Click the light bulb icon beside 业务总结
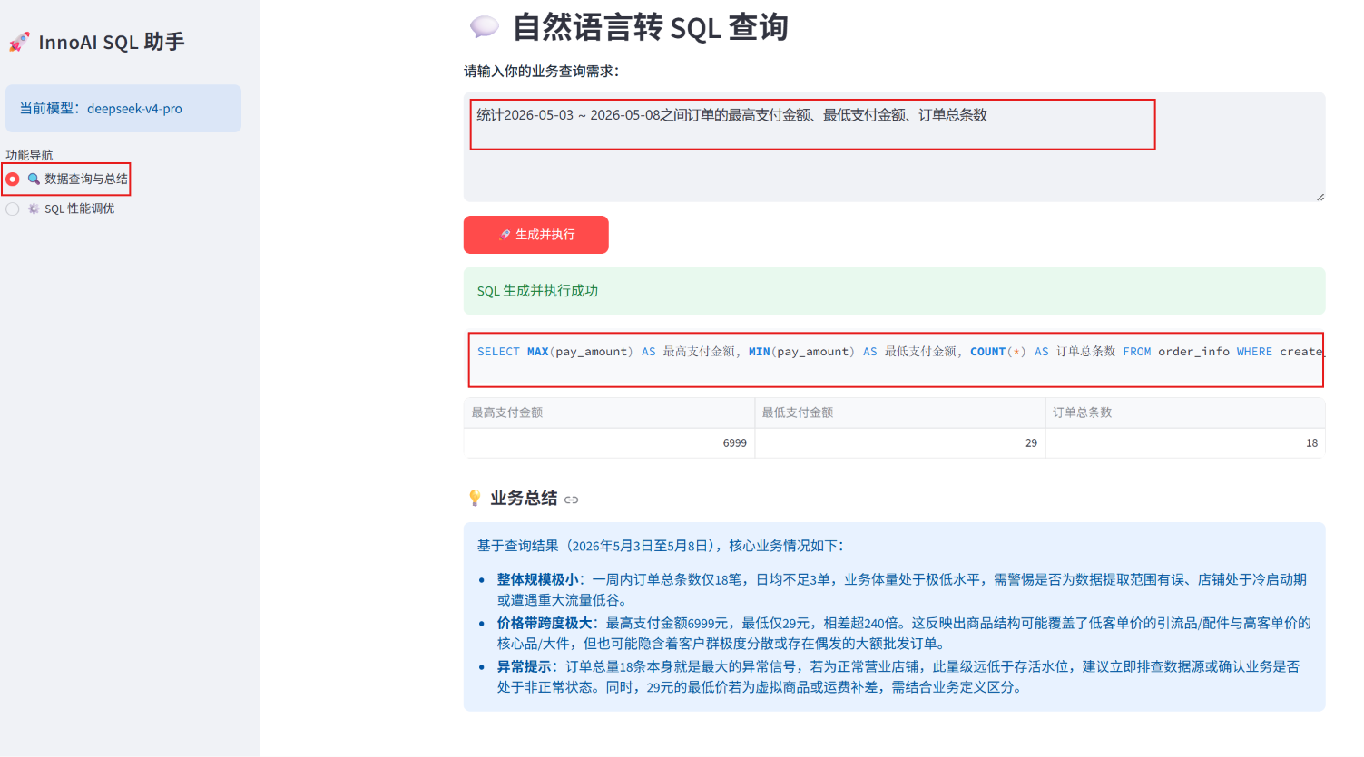Viewport: 1364px width, 757px height. (x=475, y=498)
